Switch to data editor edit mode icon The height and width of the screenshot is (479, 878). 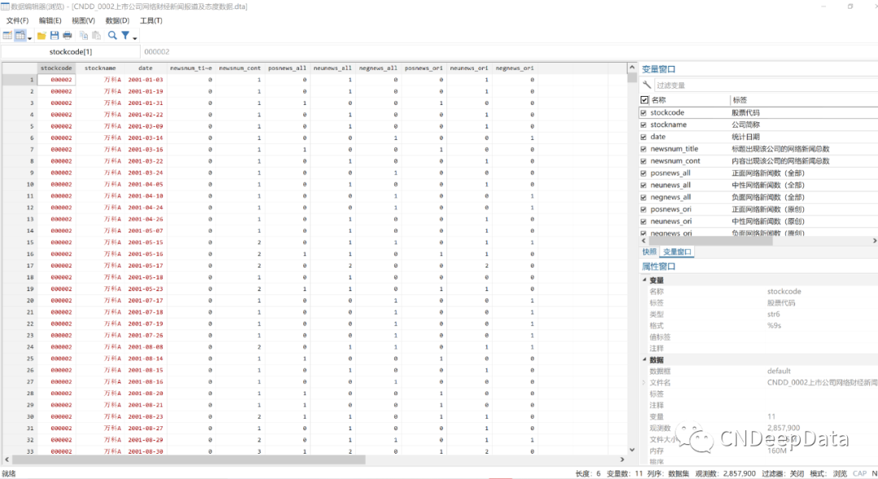tap(7, 35)
